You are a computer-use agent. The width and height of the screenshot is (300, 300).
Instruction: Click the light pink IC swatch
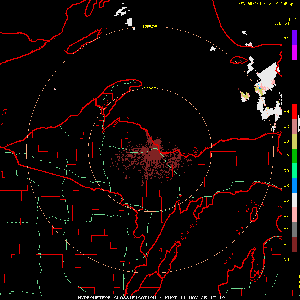[294, 215]
